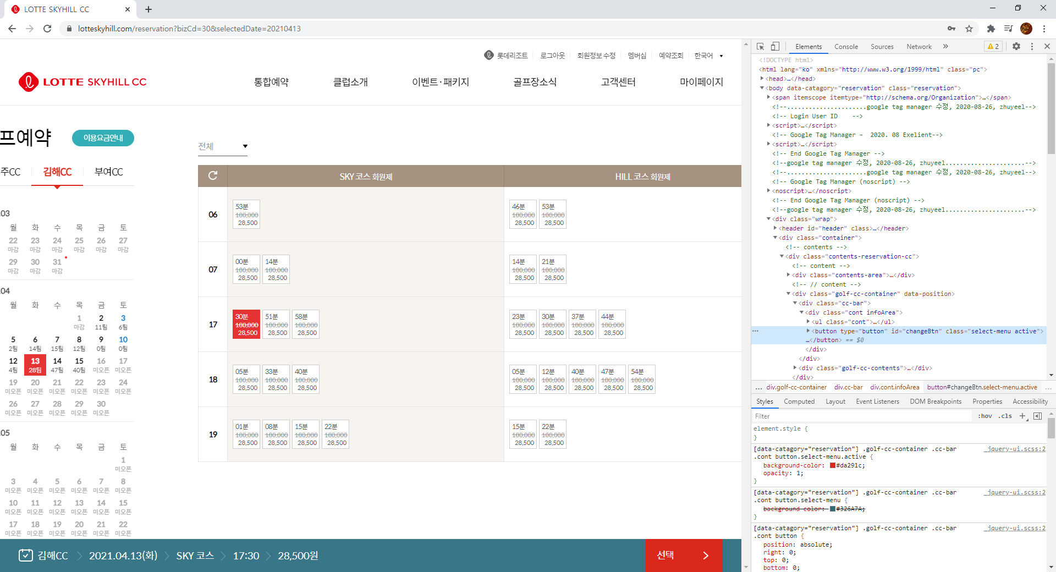Open a new browser tab
The image size is (1056, 572).
click(x=148, y=9)
